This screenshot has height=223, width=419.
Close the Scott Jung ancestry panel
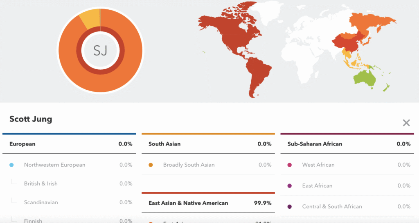(x=406, y=123)
